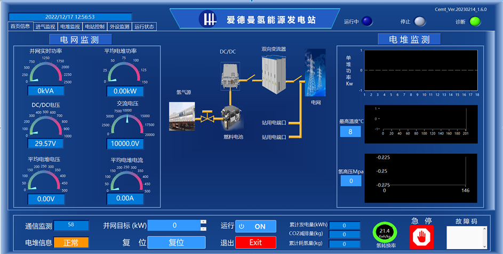Click the 故障码 scrollbar up arrow

point(485,229)
